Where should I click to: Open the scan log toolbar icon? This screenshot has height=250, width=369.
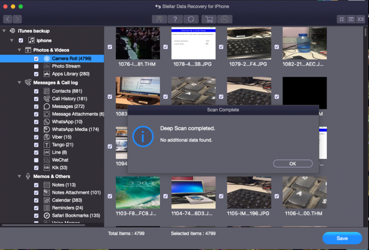160,19
